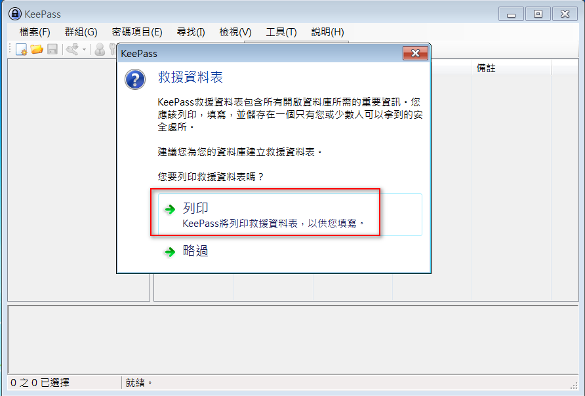Screen dimensions: 585x396
Task: Open the 說明(H) menu
Action: point(327,32)
